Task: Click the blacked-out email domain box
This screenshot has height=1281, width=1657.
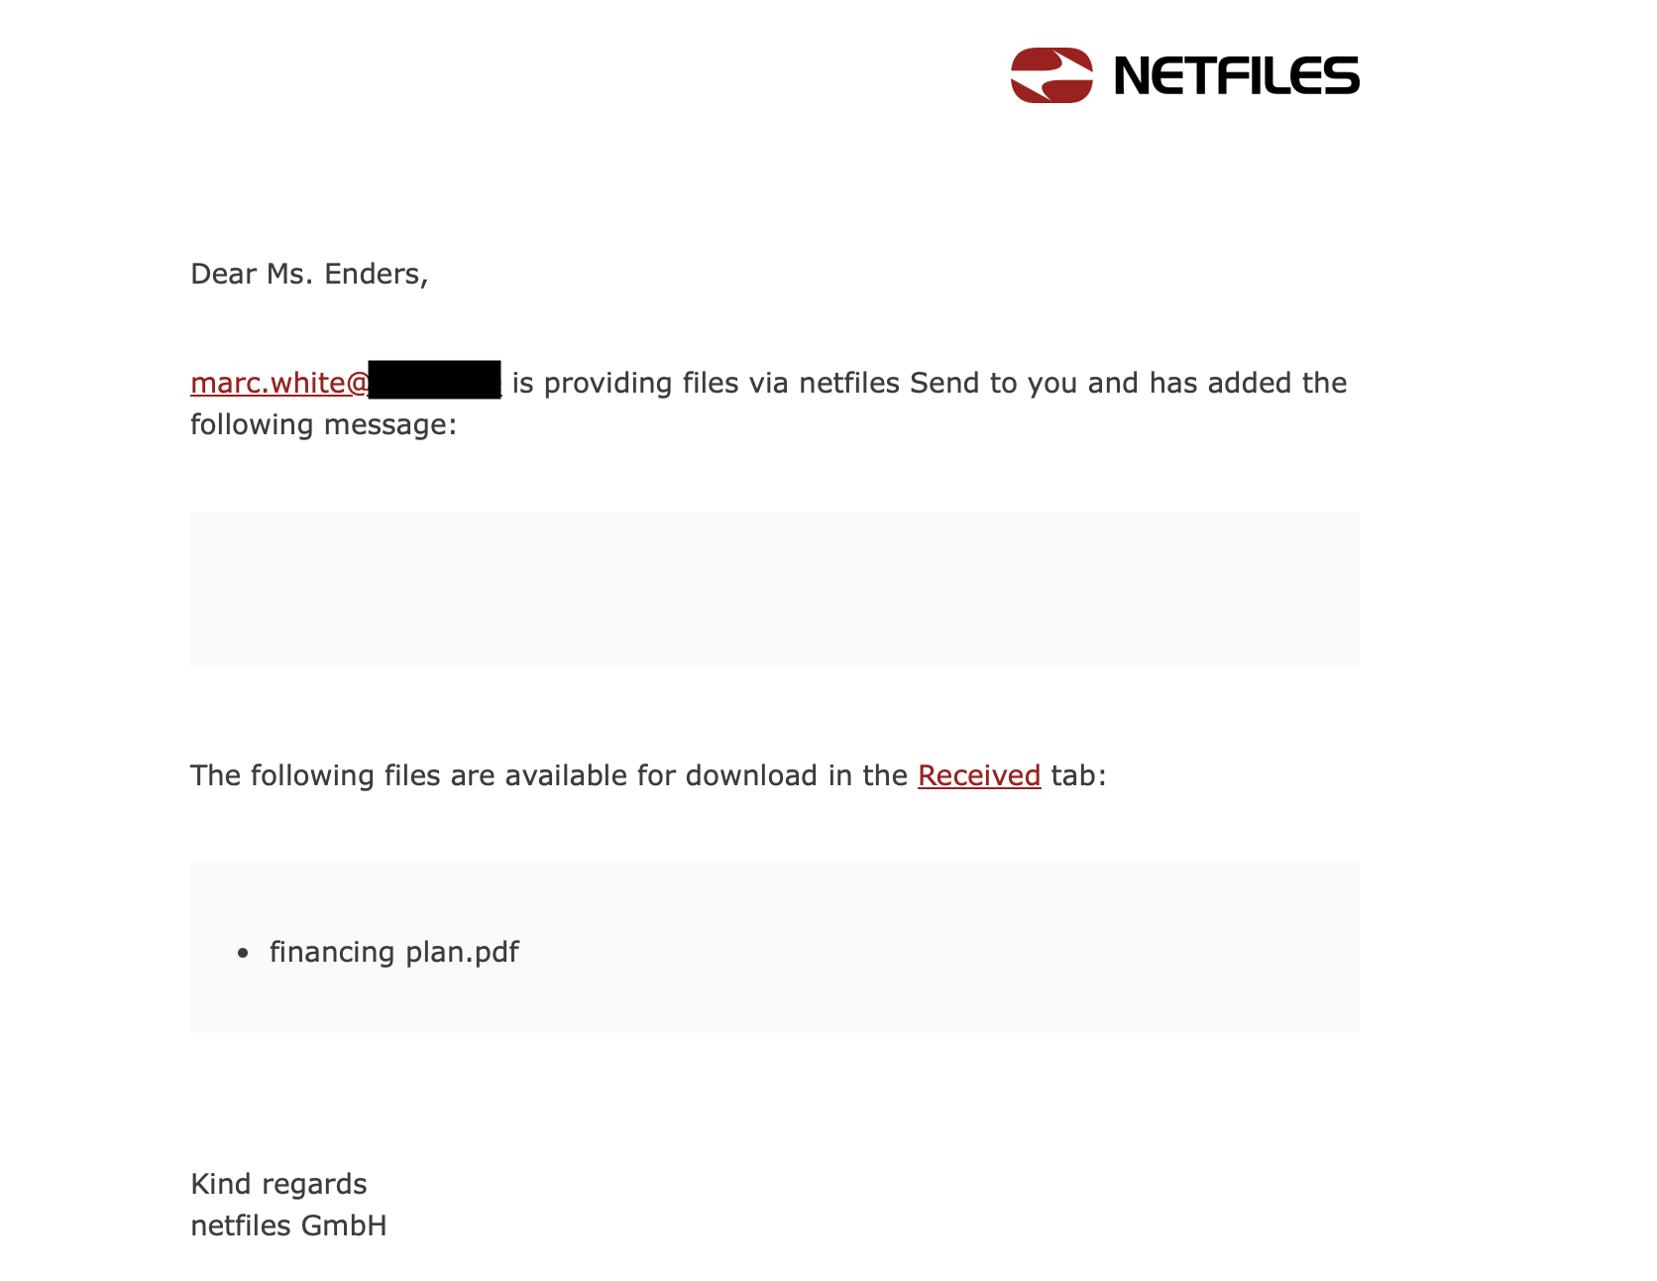Action: 434,381
